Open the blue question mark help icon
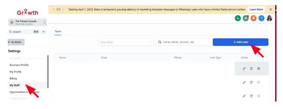 tap(261, 18)
